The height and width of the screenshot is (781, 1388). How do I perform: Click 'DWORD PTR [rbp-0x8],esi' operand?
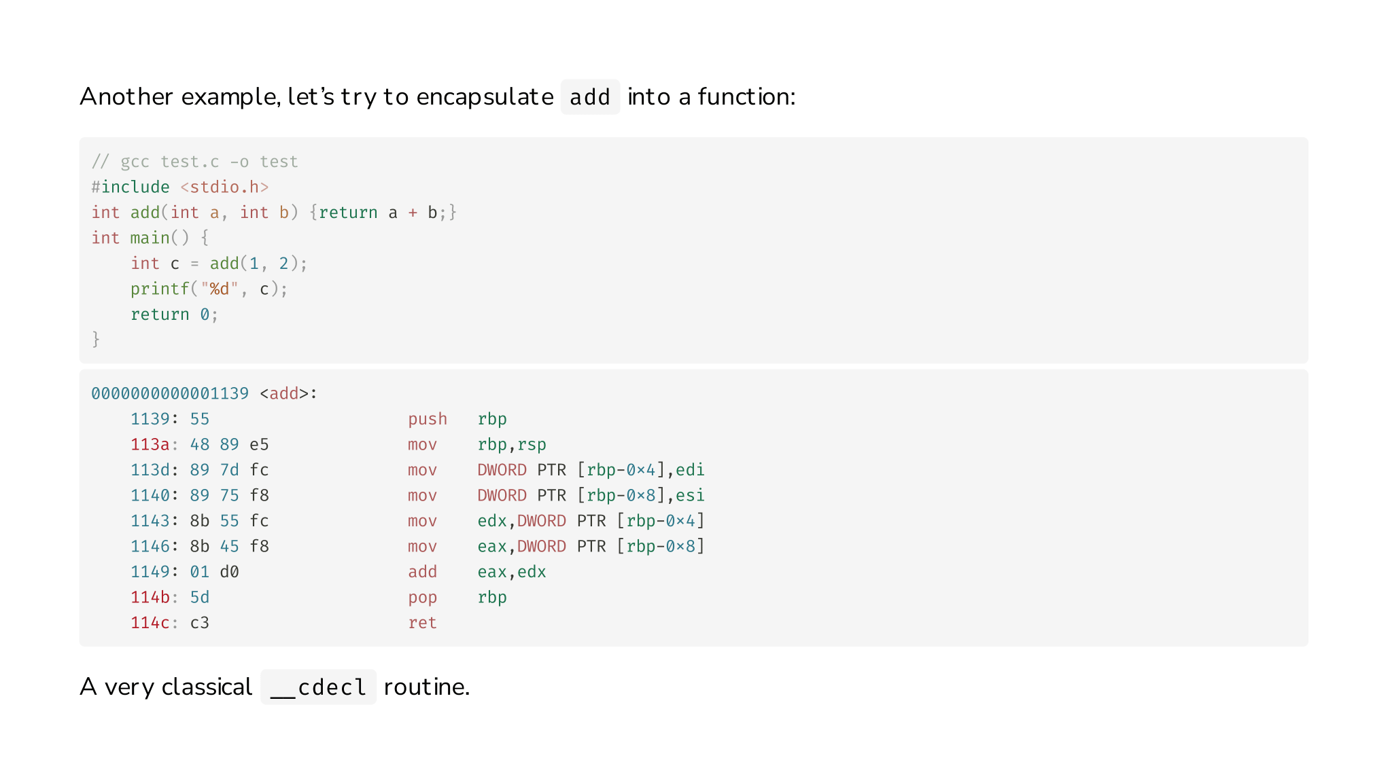click(x=591, y=495)
